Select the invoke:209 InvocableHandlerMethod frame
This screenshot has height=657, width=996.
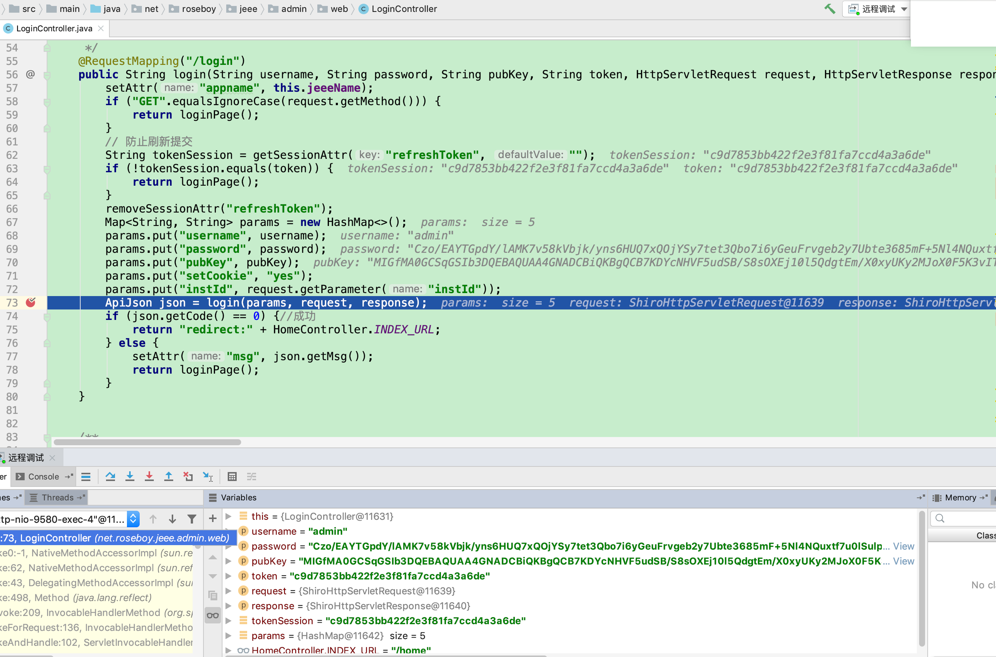pos(96,613)
